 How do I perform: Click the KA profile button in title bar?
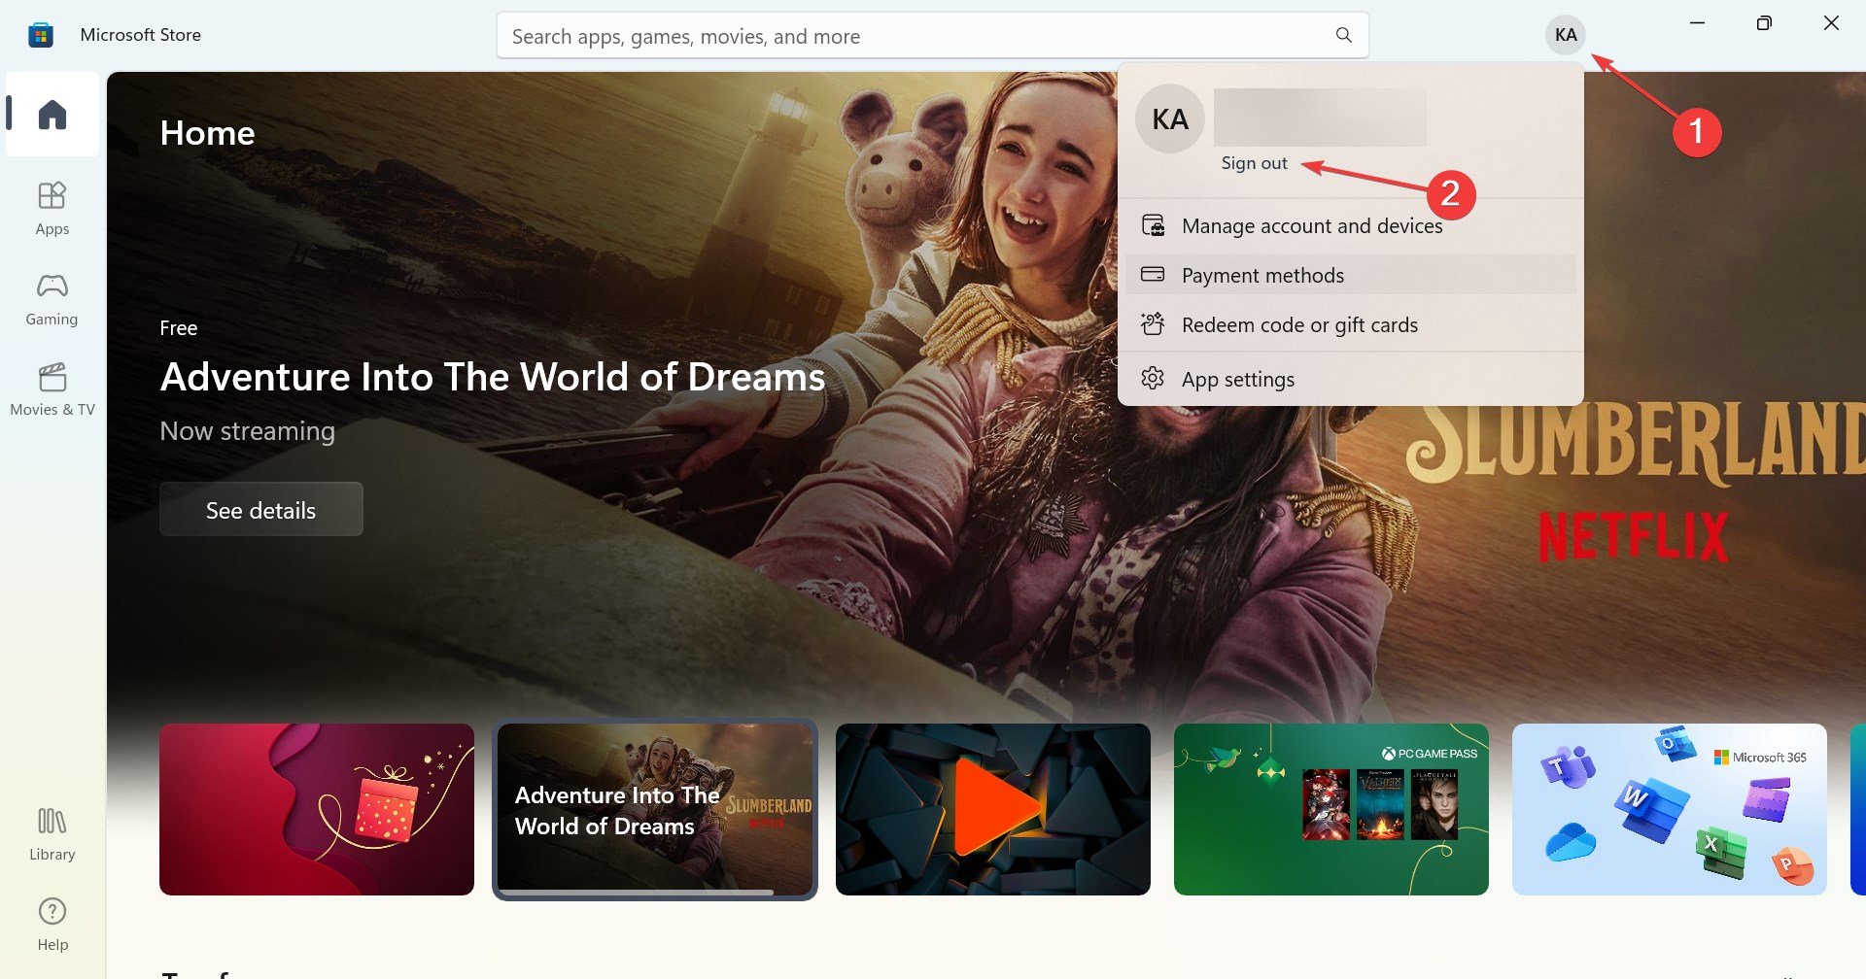[x=1566, y=35]
